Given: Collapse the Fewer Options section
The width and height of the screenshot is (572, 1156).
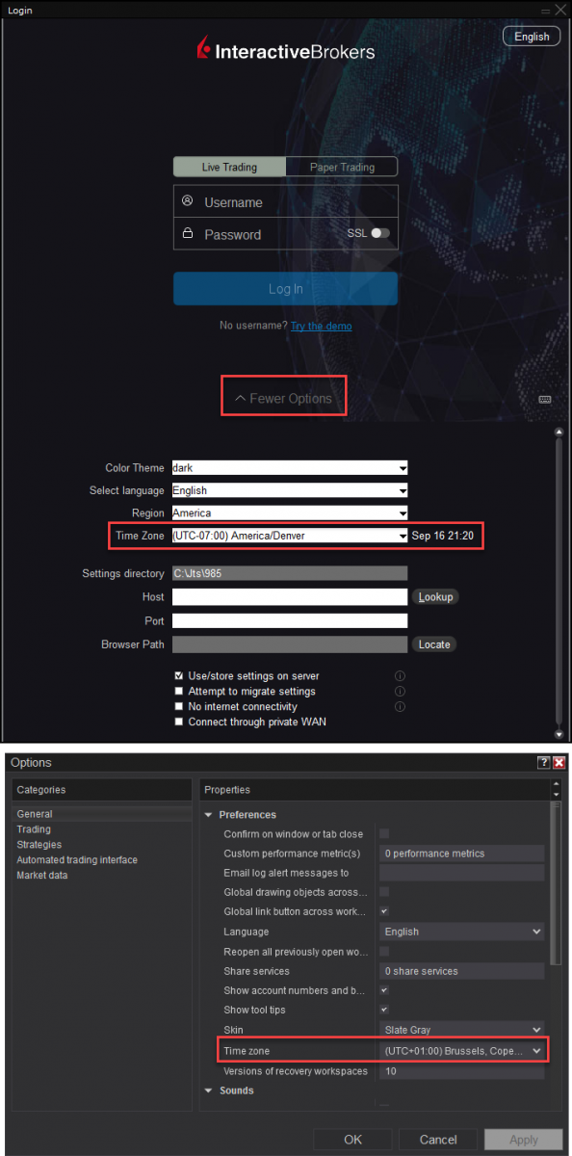Looking at the screenshot, I should tap(284, 398).
